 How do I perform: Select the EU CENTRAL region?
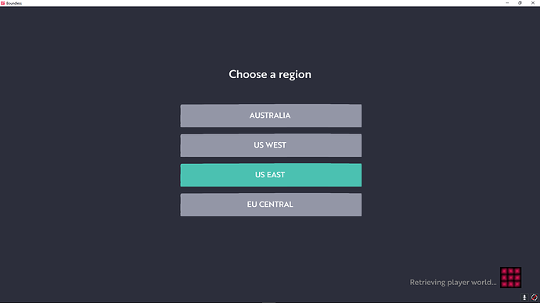(271, 205)
